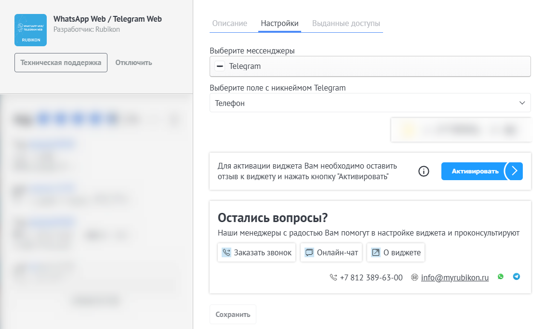Click the arrow on the Активировать button
Viewport: 544px width, 329px height.
pos(514,171)
